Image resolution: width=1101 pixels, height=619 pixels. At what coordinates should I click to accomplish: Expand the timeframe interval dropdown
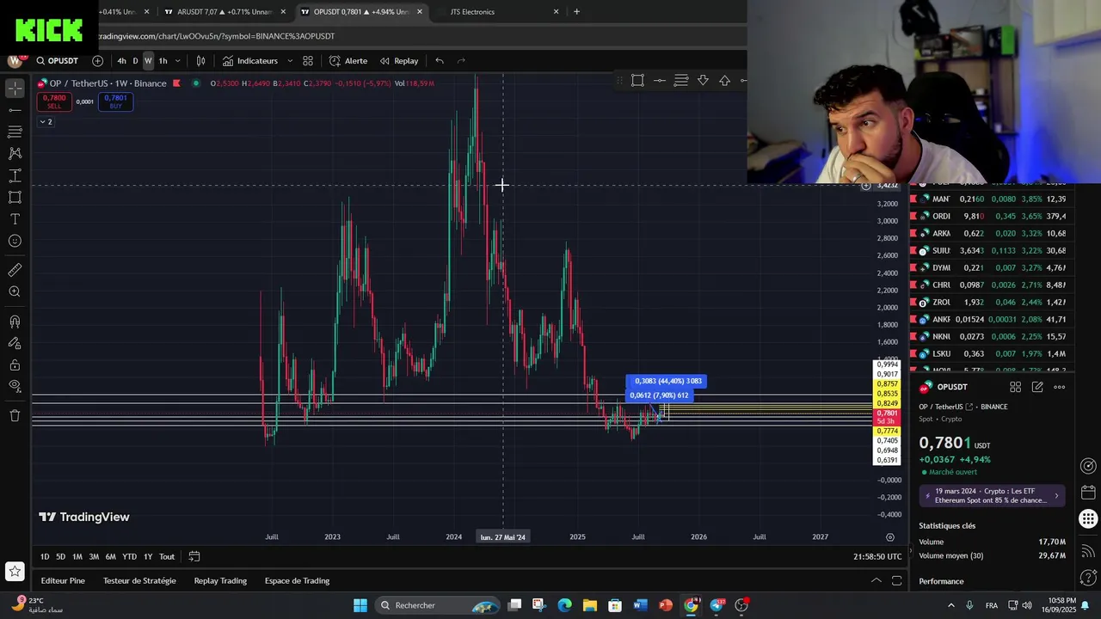[x=178, y=61]
